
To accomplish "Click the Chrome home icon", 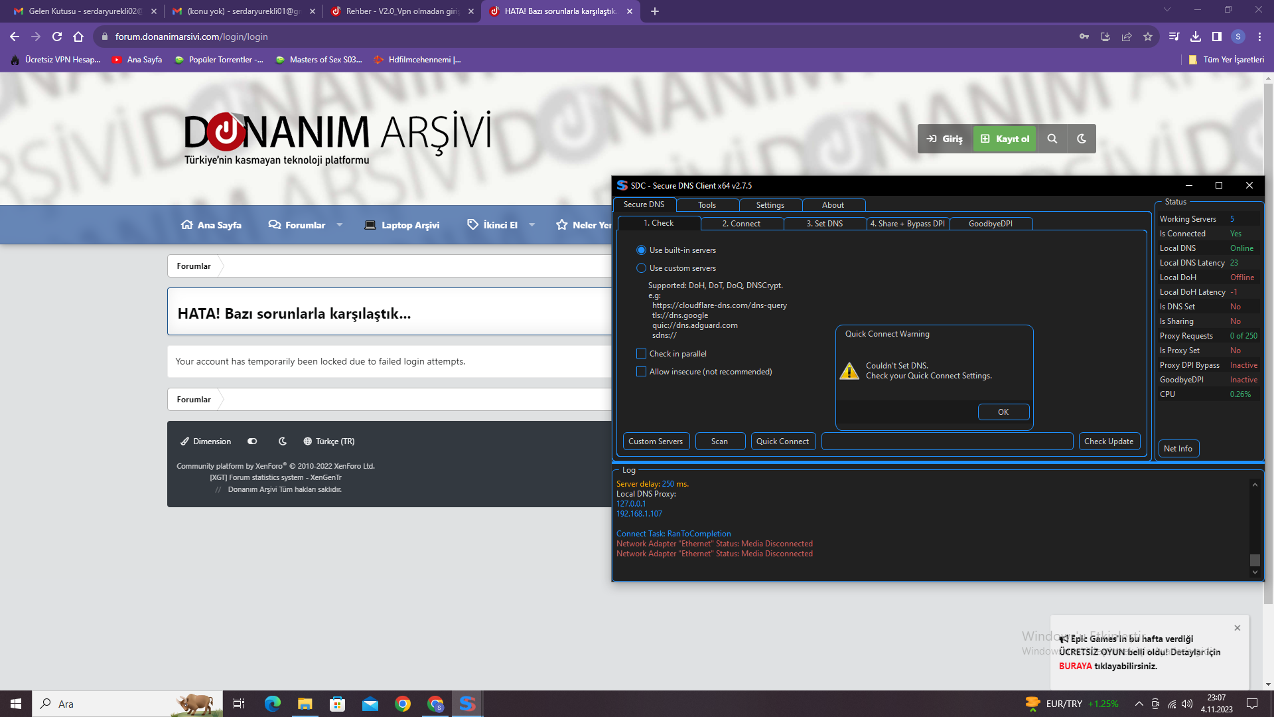I will (78, 37).
